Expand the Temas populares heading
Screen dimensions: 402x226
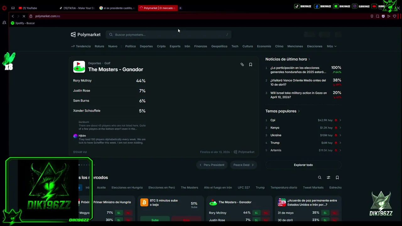[282, 111]
